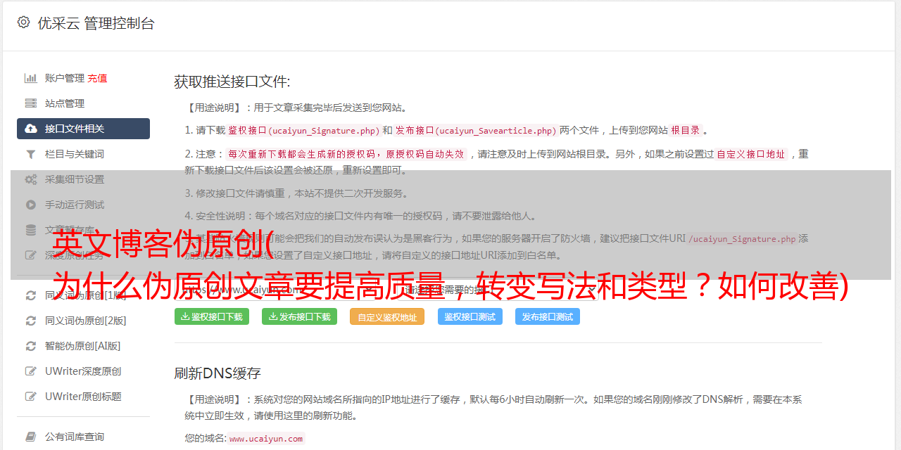Open the 站点管理 menu item

(x=65, y=103)
